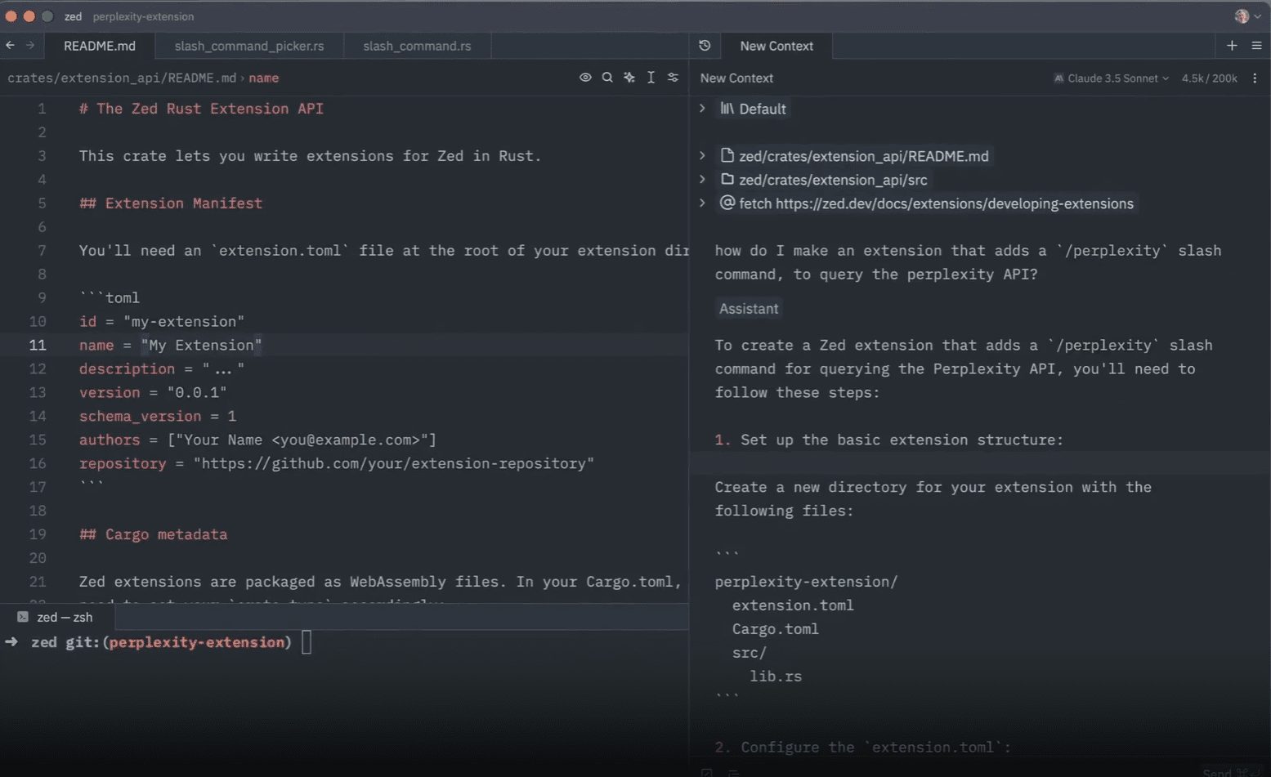Screen dimensions: 1271x777
Task: Click the version = "0.0.1" line
Action: [x=153, y=392]
